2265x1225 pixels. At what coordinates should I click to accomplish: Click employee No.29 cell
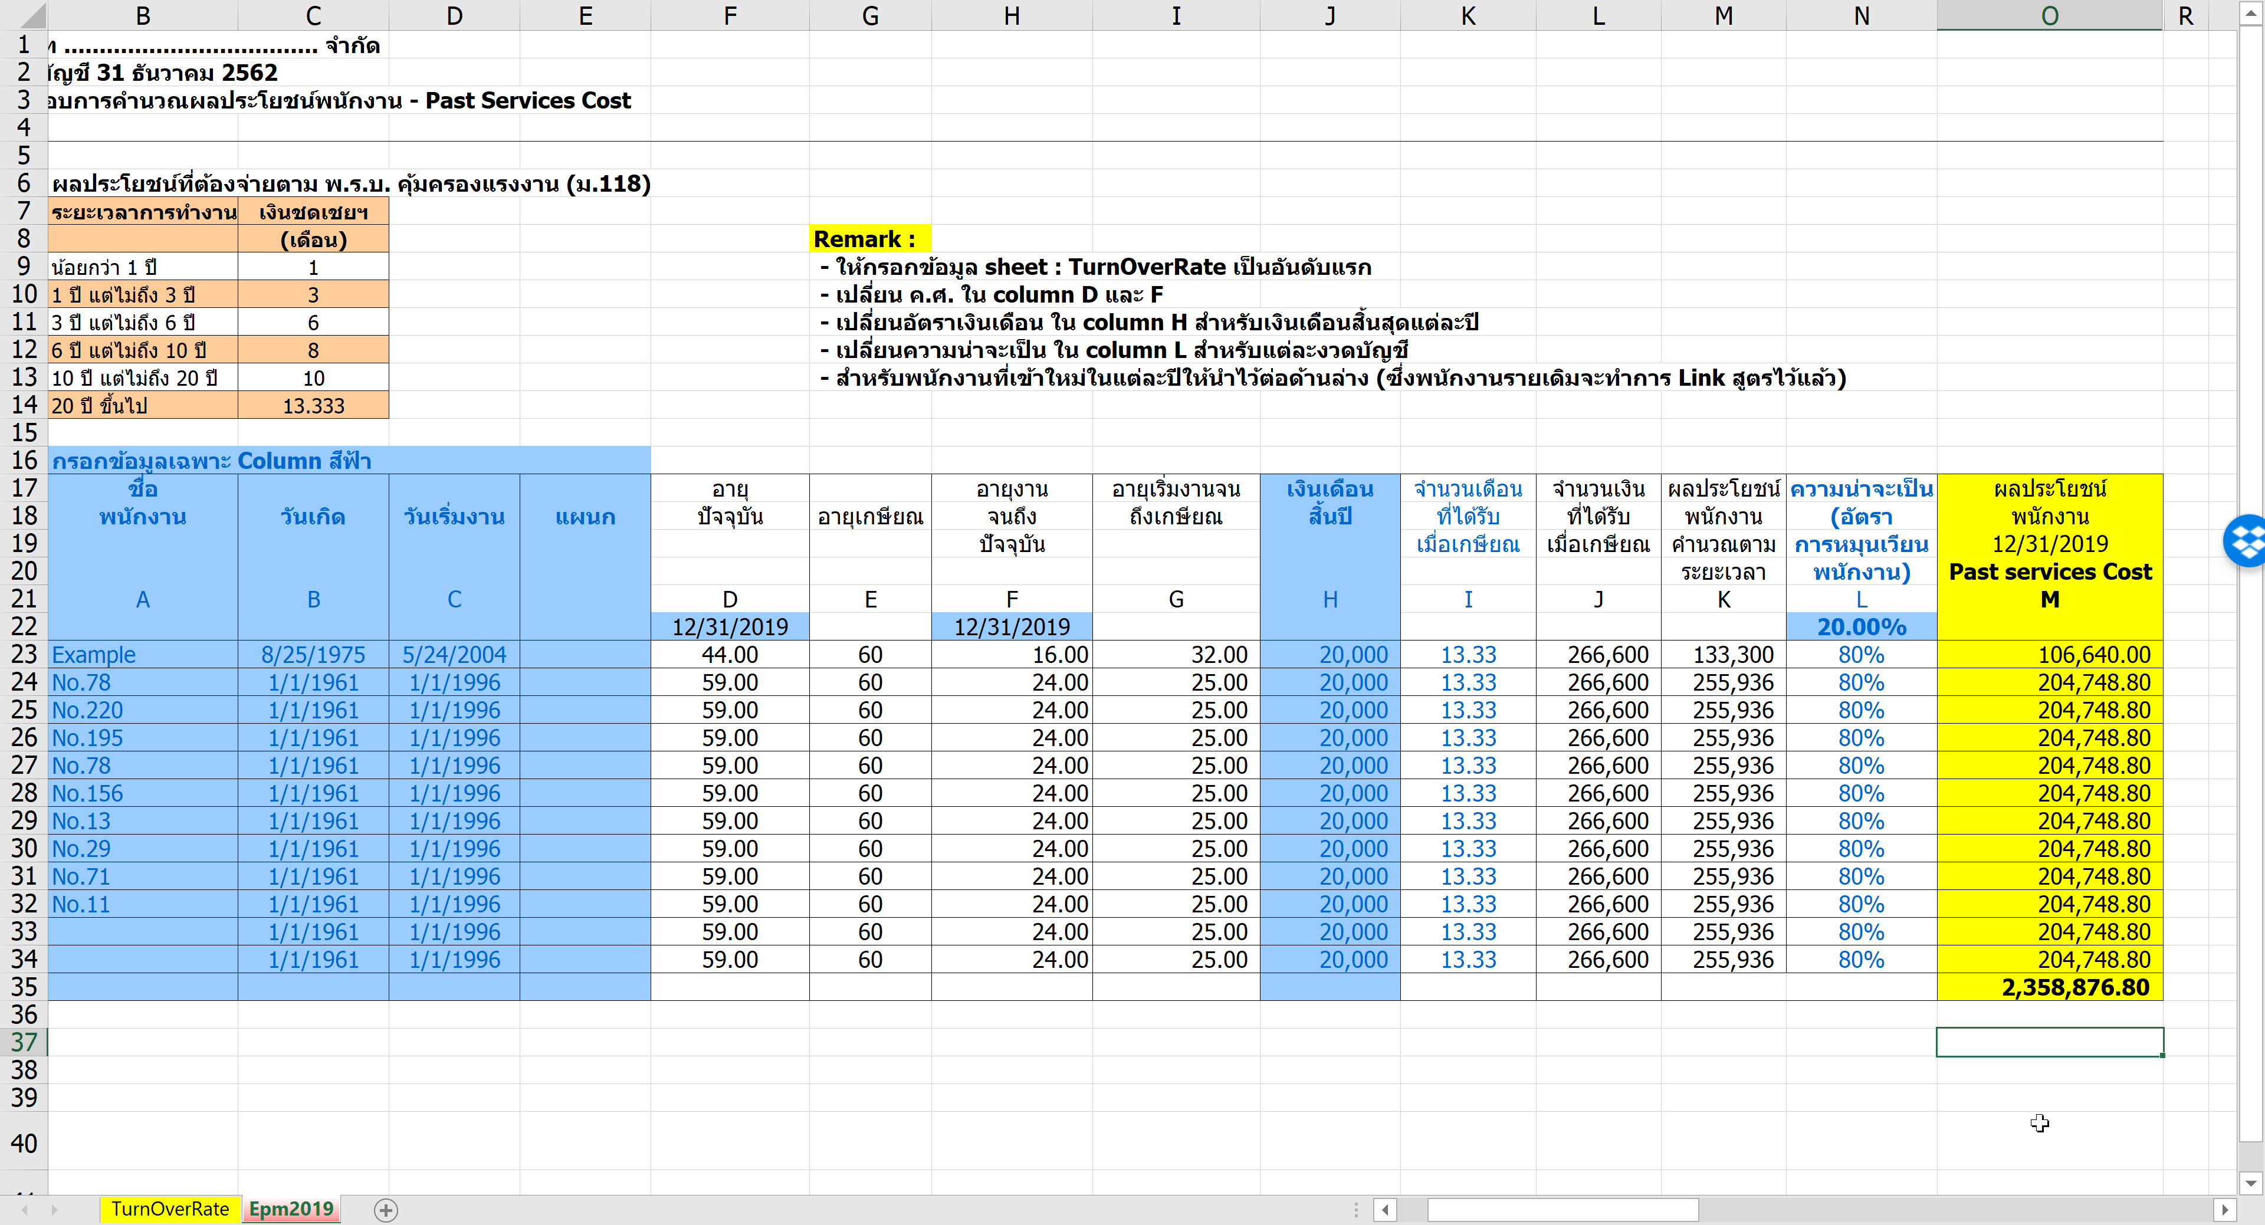pyautogui.click(x=142, y=849)
